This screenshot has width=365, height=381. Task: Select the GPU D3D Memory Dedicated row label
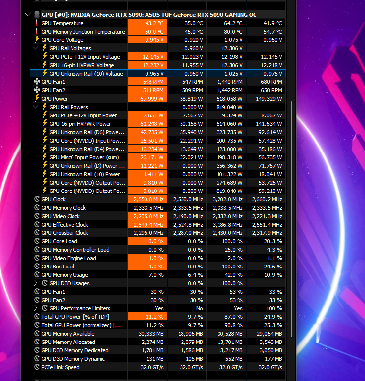75,350
